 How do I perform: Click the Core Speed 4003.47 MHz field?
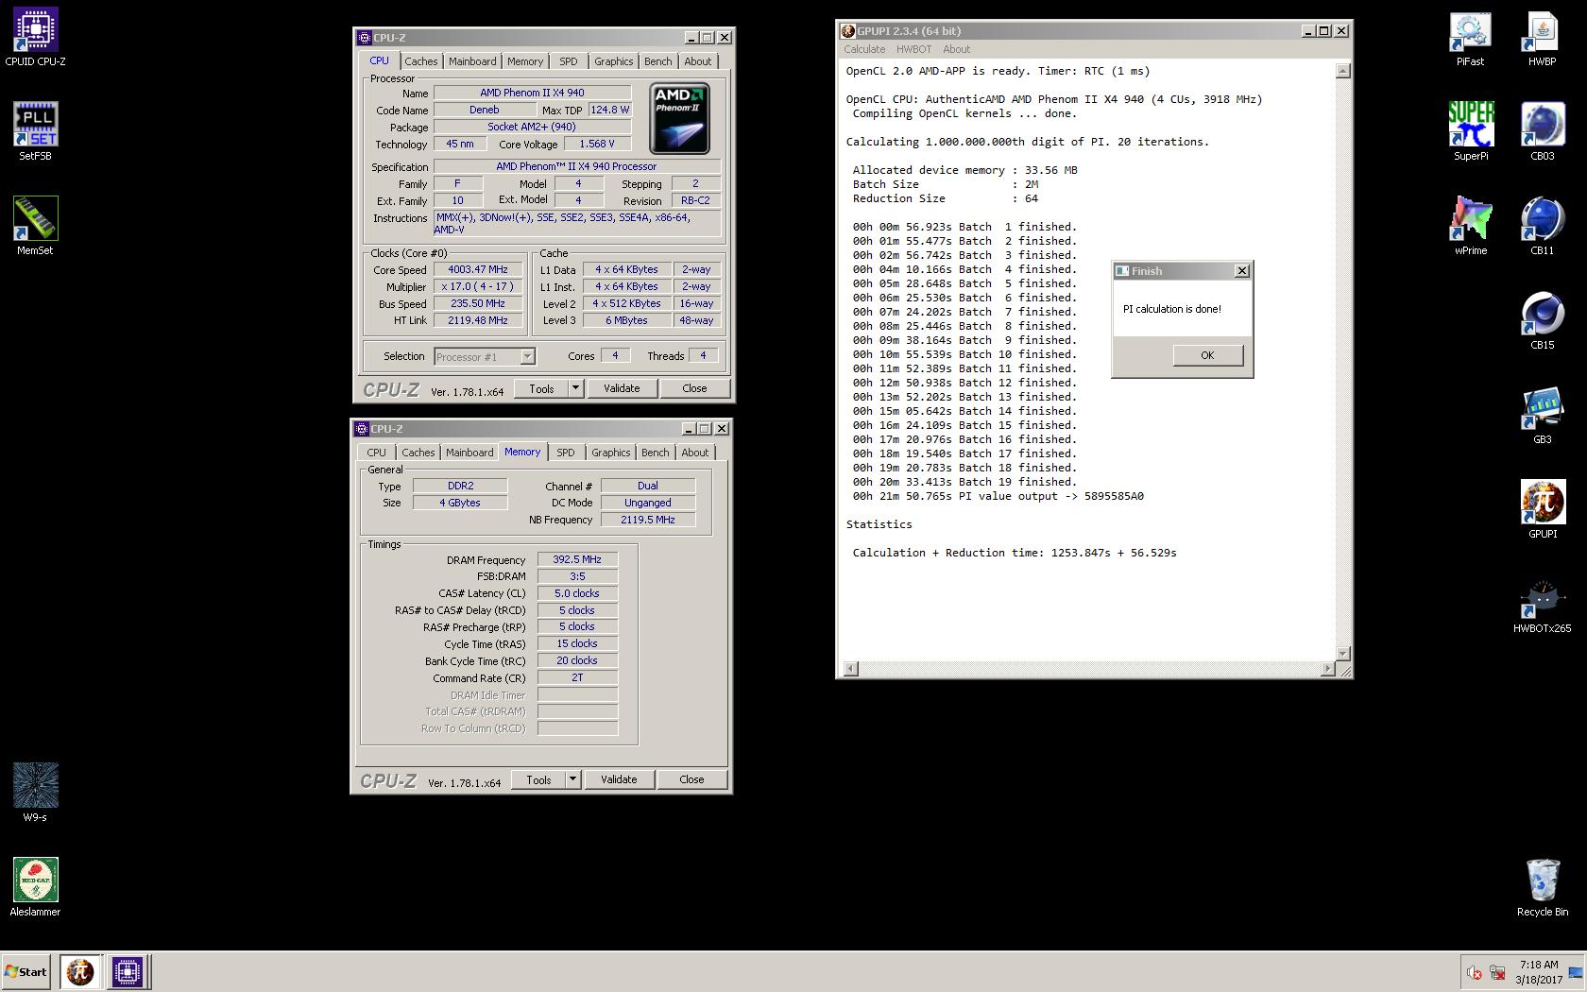coord(478,269)
